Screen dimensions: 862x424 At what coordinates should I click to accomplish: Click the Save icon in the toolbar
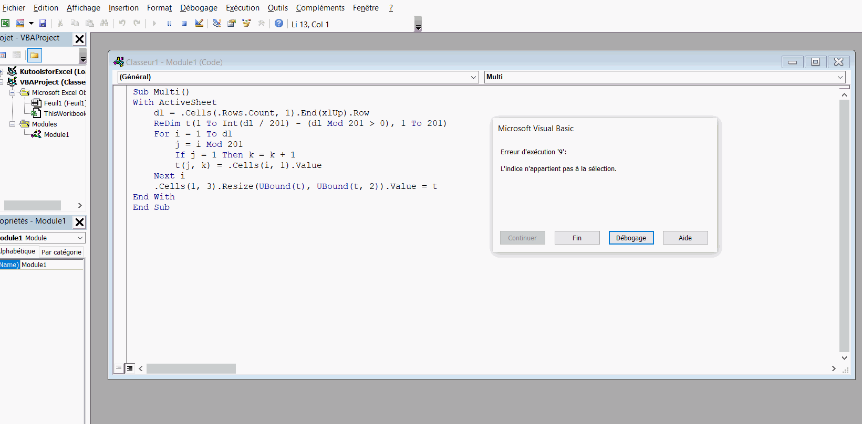(x=43, y=23)
